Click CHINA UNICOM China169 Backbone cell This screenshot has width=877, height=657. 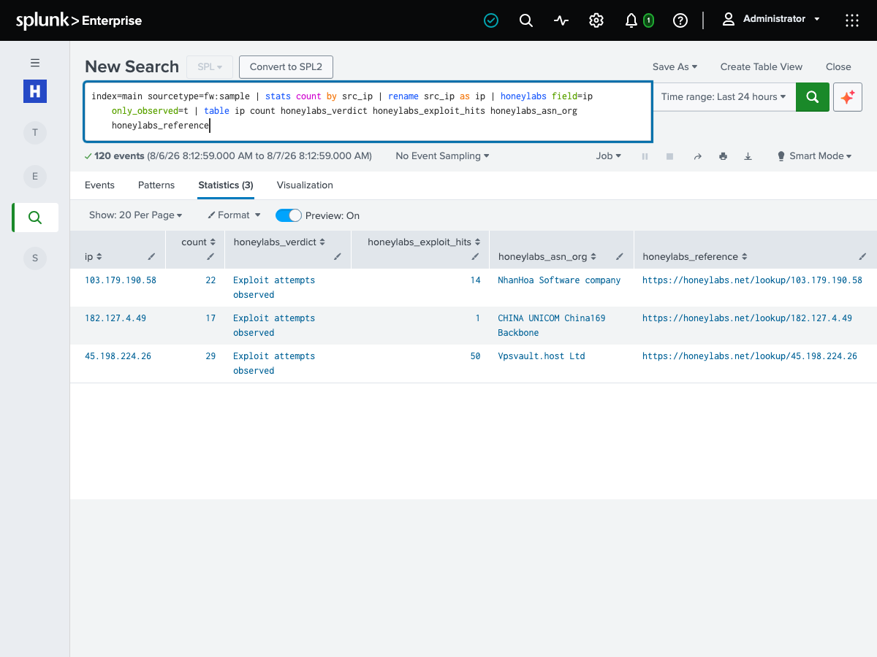pos(552,326)
